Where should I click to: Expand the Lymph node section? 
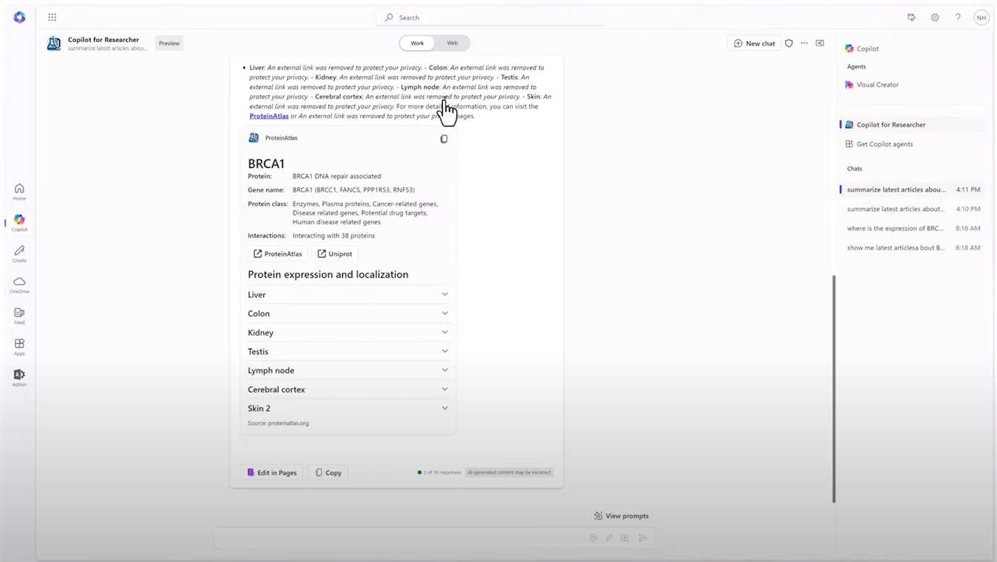point(348,370)
